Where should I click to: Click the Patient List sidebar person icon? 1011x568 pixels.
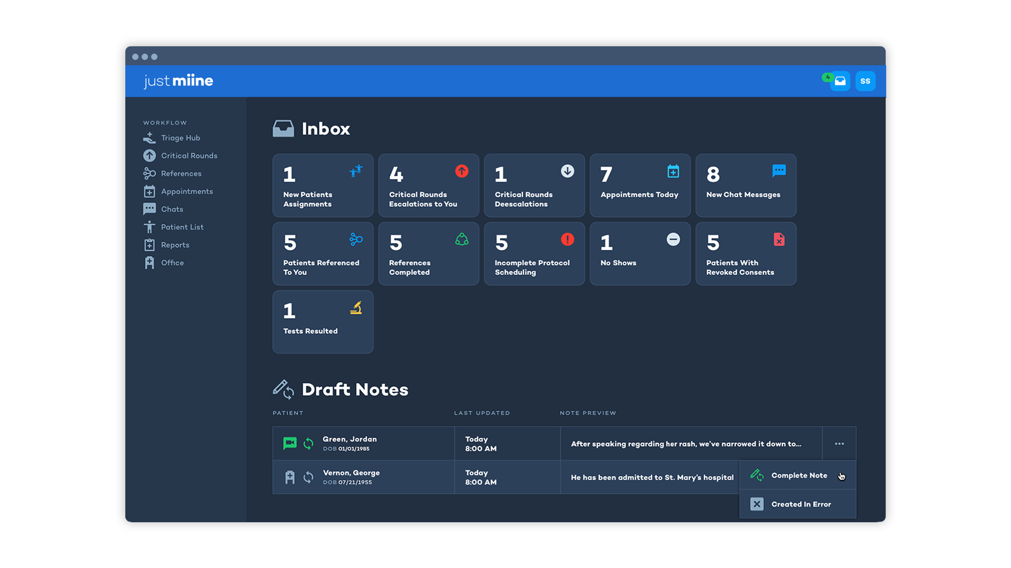point(150,227)
